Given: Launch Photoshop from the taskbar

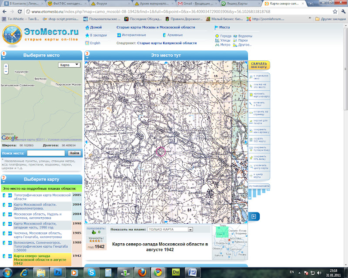Looking at the screenshot, I should coord(58,272).
